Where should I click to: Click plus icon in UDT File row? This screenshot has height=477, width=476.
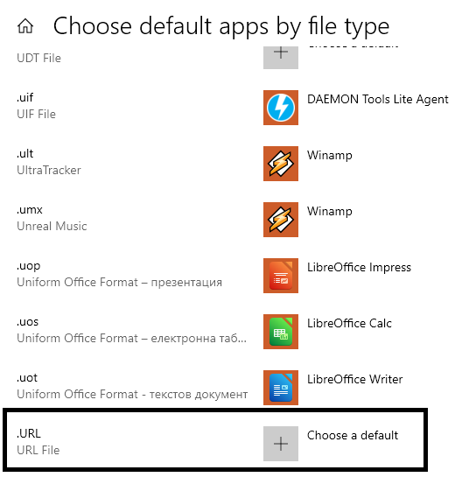click(x=280, y=57)
